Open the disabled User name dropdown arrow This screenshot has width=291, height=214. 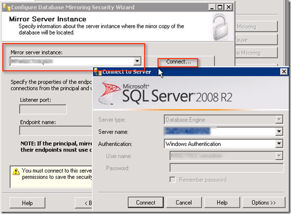(x=279, y=156)
